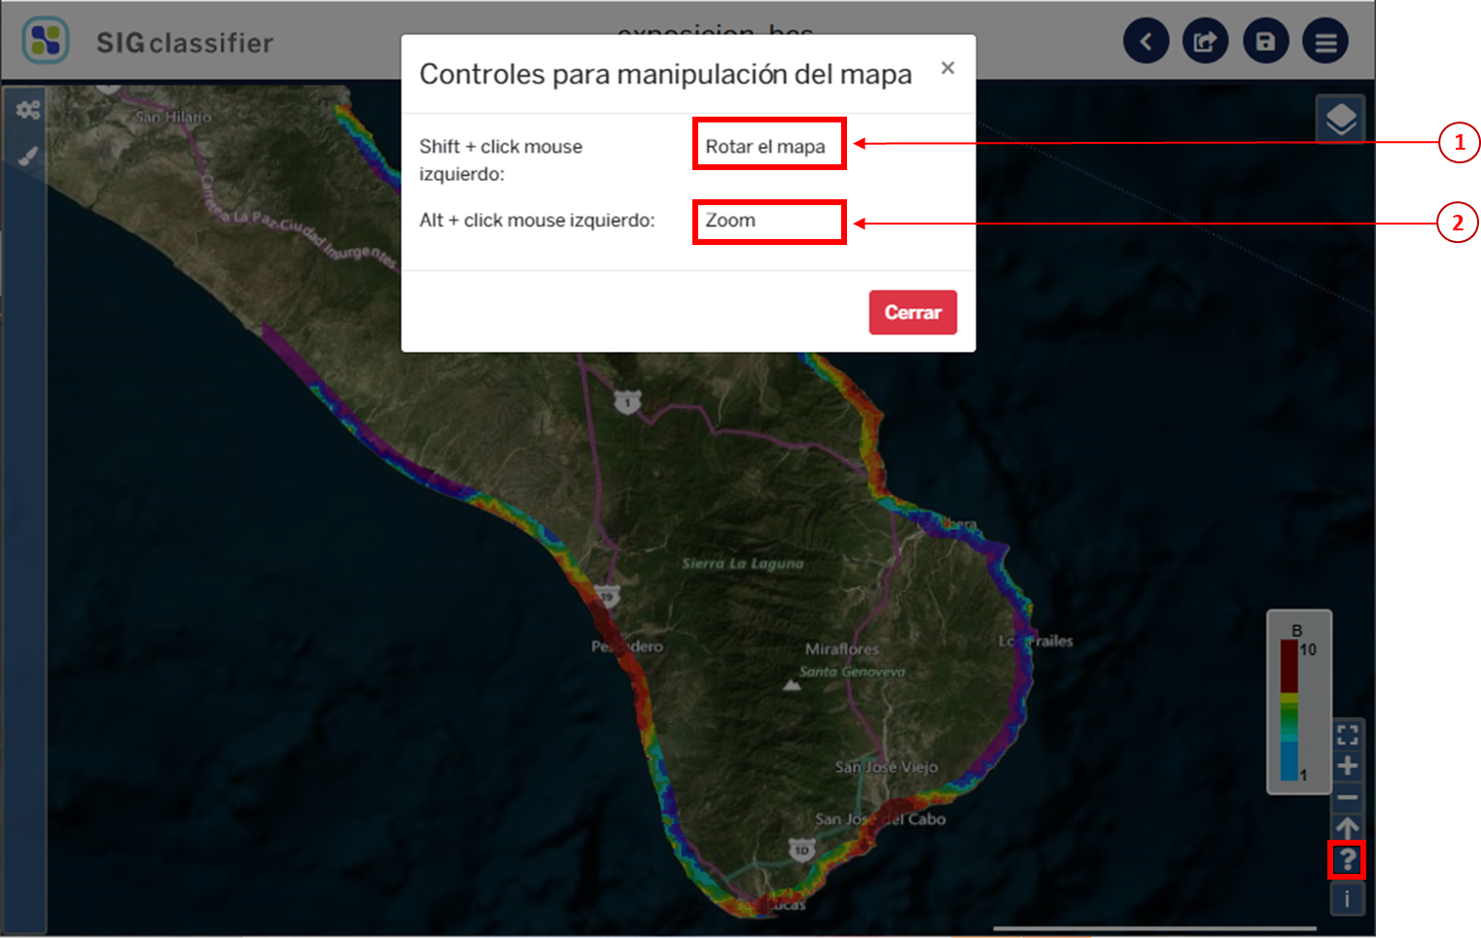The width and height of the screenshot is (1481, 938).
Task: Click the 'San Hilario' map label
Action: coord(173,117)
